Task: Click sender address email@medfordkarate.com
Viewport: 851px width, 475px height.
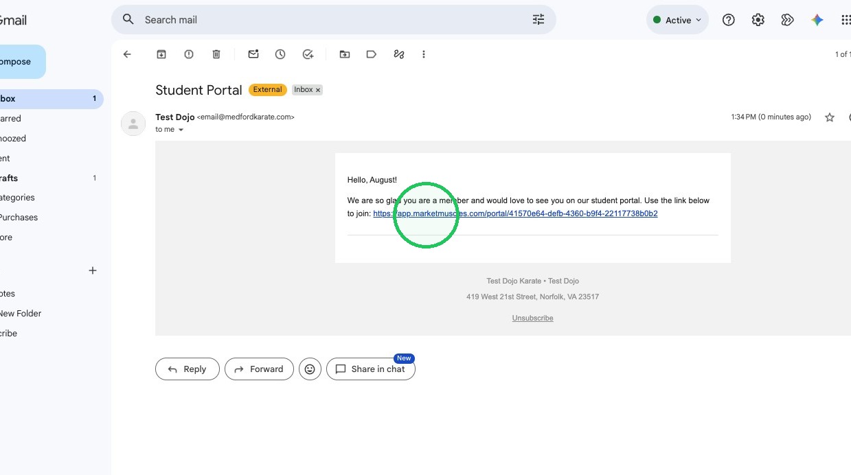Action: 245,117
